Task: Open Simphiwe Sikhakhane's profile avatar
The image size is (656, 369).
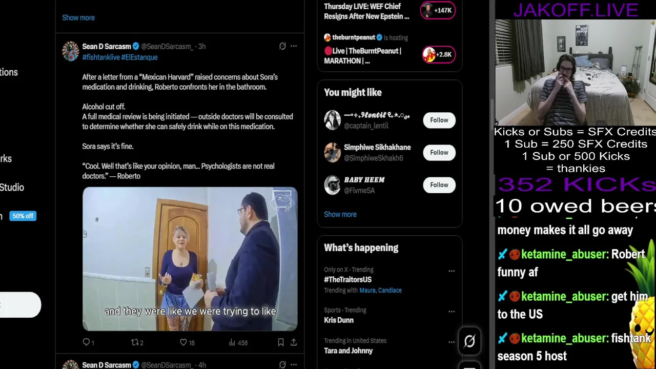Action: tap(332, 152)
